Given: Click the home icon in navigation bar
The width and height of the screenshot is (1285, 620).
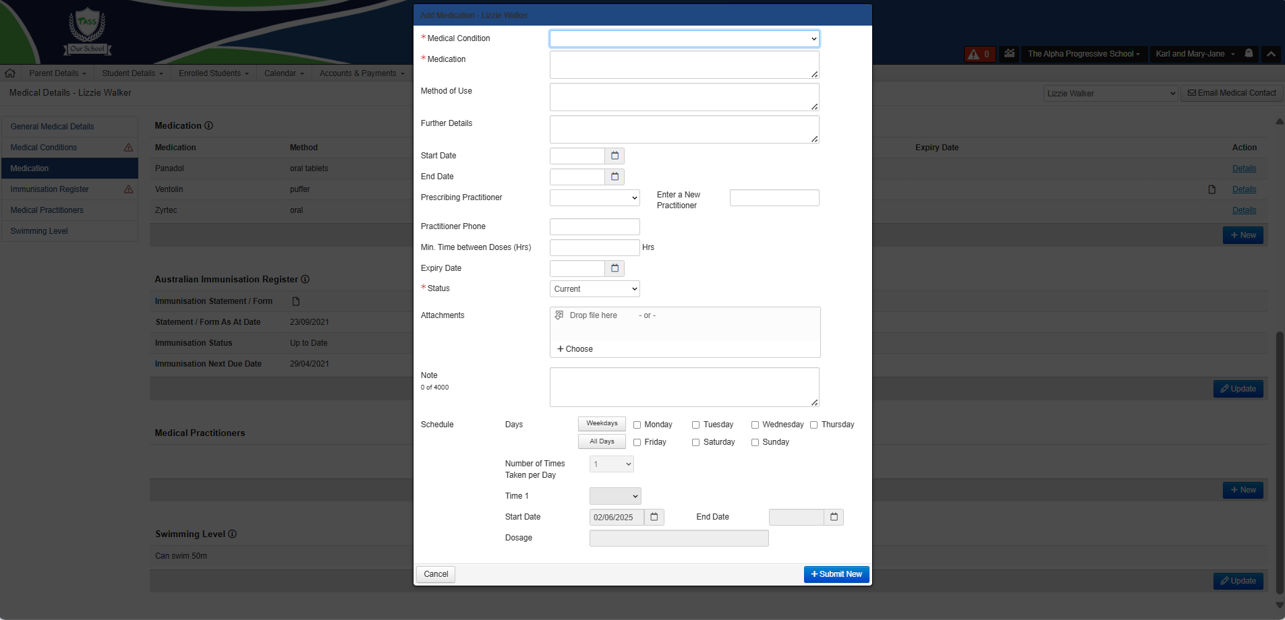Looking at the screenshot, I should (x=10, y=73).
